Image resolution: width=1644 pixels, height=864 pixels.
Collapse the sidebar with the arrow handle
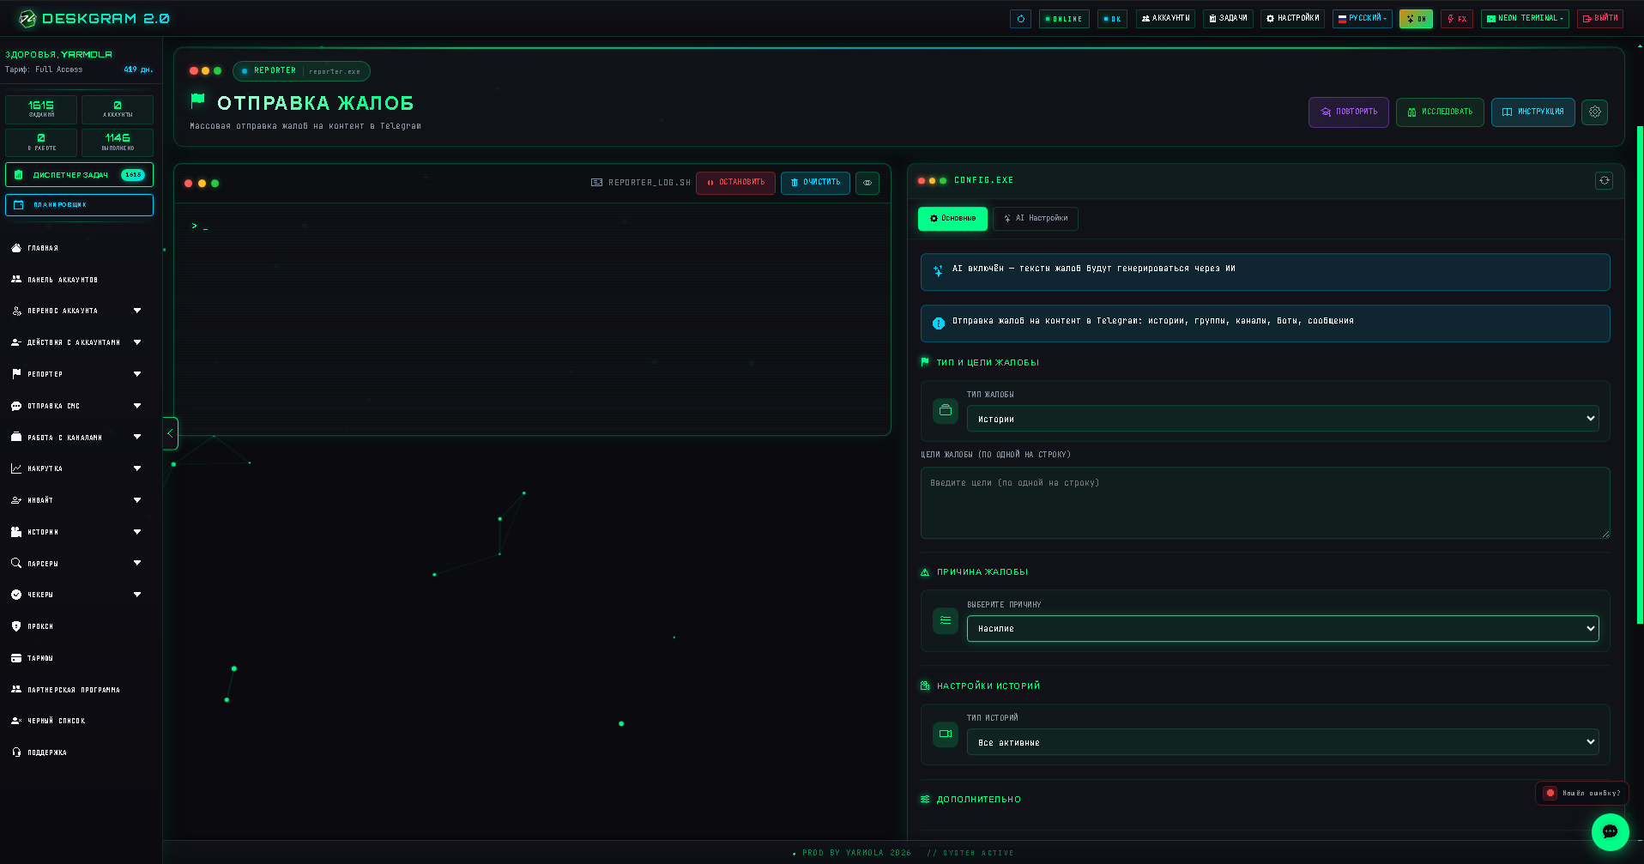pos(170,433)
